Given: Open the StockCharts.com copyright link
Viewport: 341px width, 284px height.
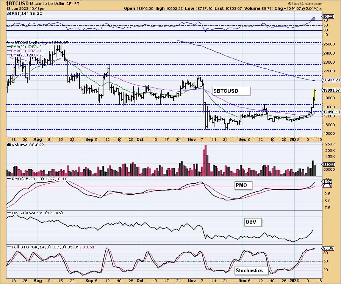Looking at the screenshot, I should (305, 3).
